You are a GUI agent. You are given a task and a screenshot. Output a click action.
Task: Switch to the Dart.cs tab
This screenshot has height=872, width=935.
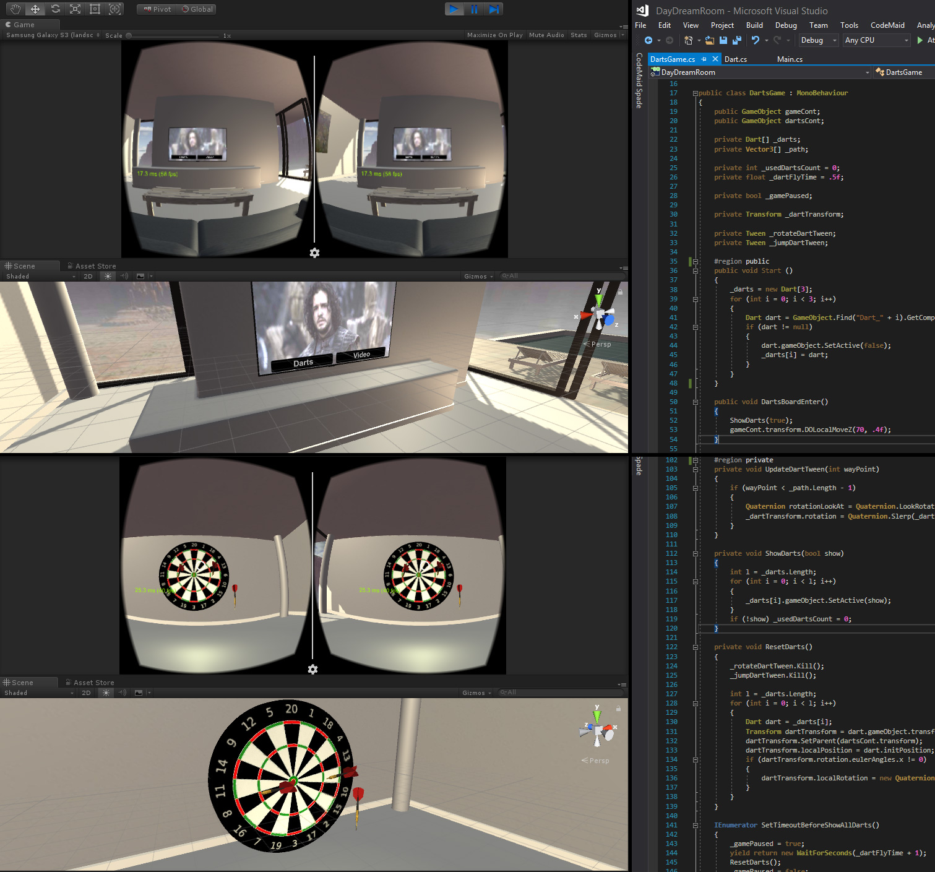click(x=735, y=59)
